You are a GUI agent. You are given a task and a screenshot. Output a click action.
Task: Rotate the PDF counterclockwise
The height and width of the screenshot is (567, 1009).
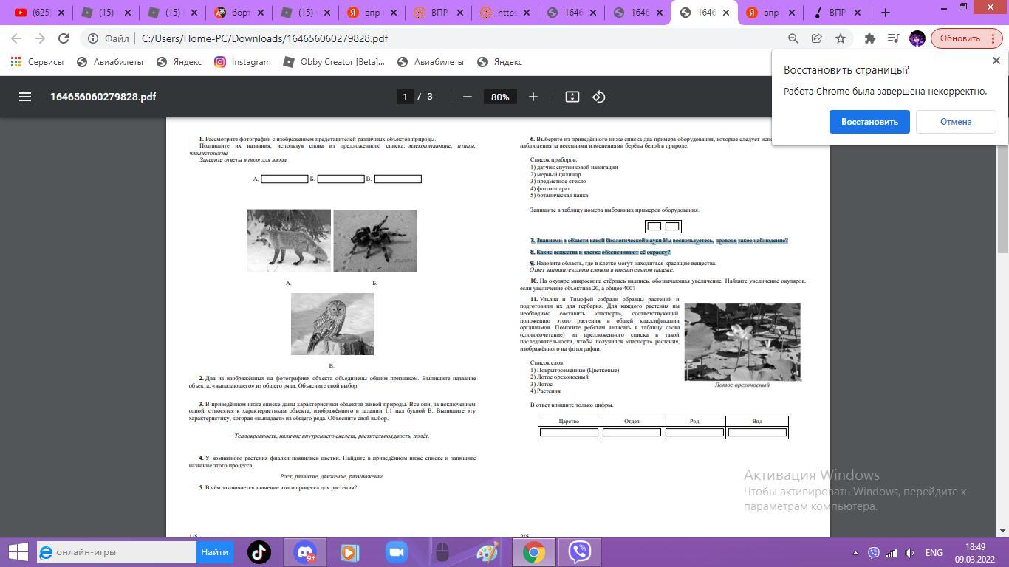(599, 97)
